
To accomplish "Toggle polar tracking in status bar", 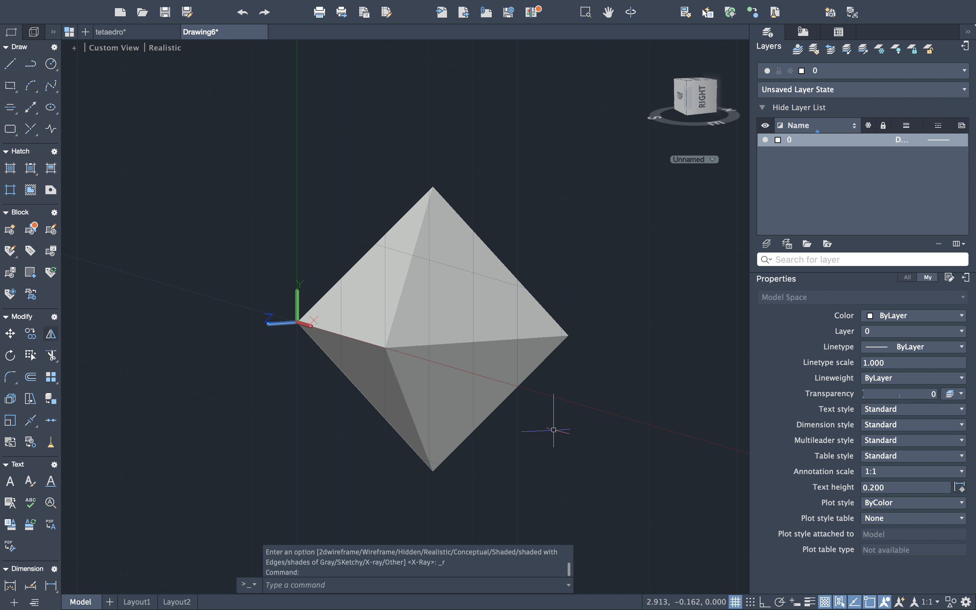I will (779, 602).
